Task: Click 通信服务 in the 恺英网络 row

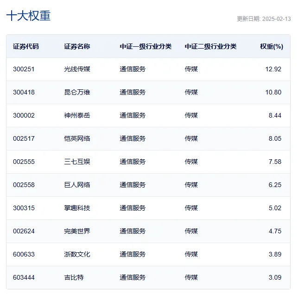Action: tap(133, 138)
